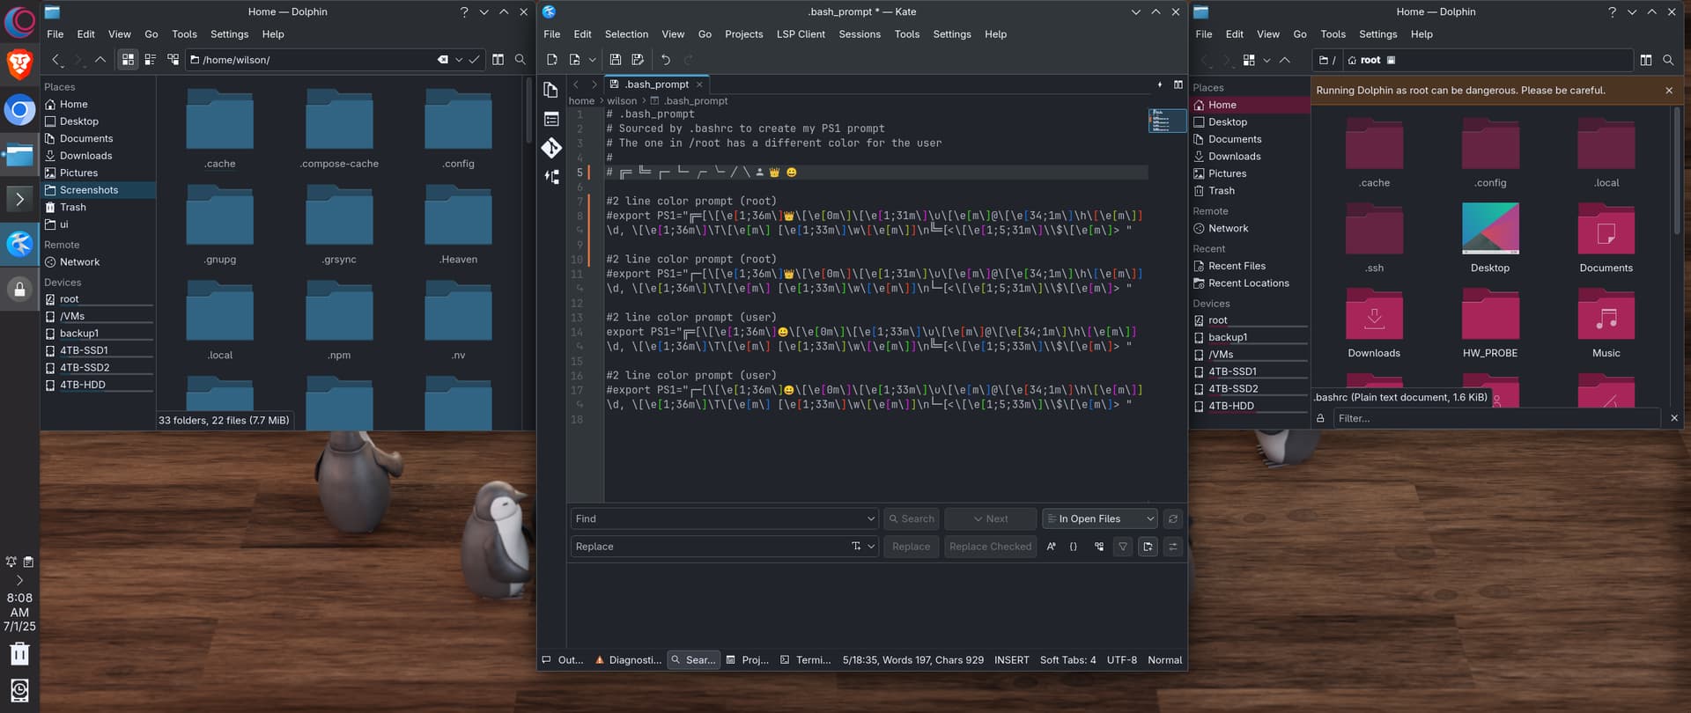The width and height of the screenshot is (1691, 713).
Task: Go back in left Dolphin window
Action: pyautogui.click(x=55, y=60)
